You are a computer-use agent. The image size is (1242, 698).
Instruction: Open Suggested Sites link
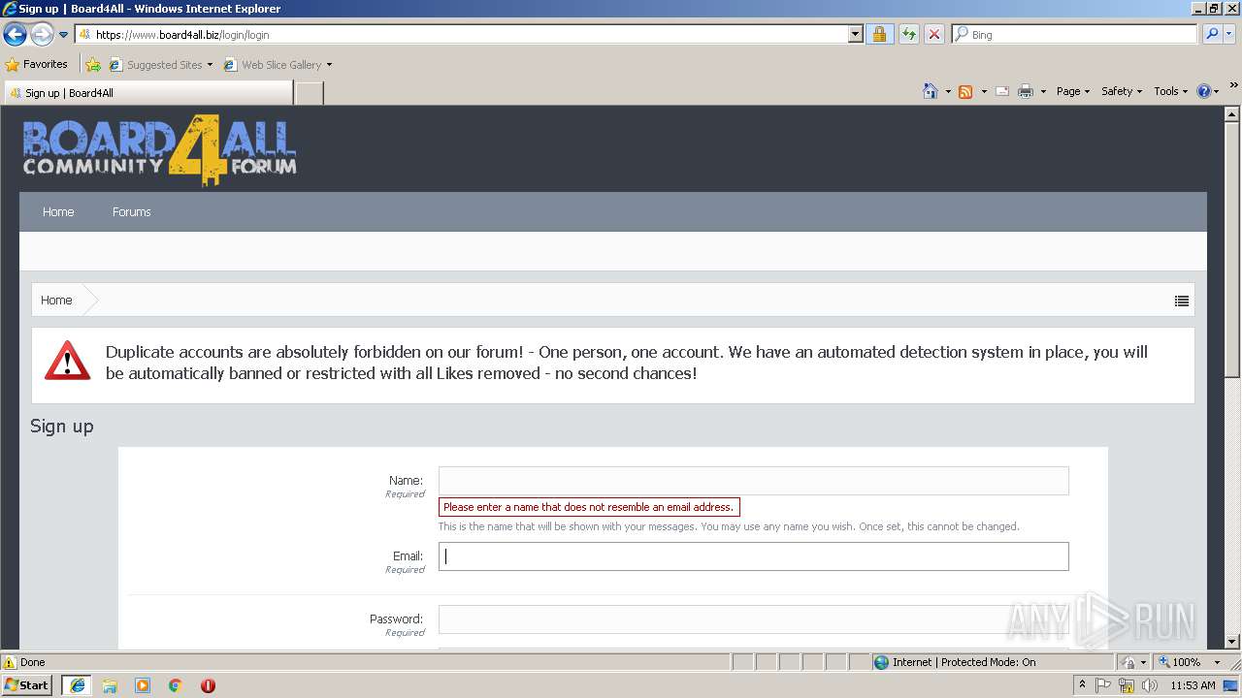(160, 65)
